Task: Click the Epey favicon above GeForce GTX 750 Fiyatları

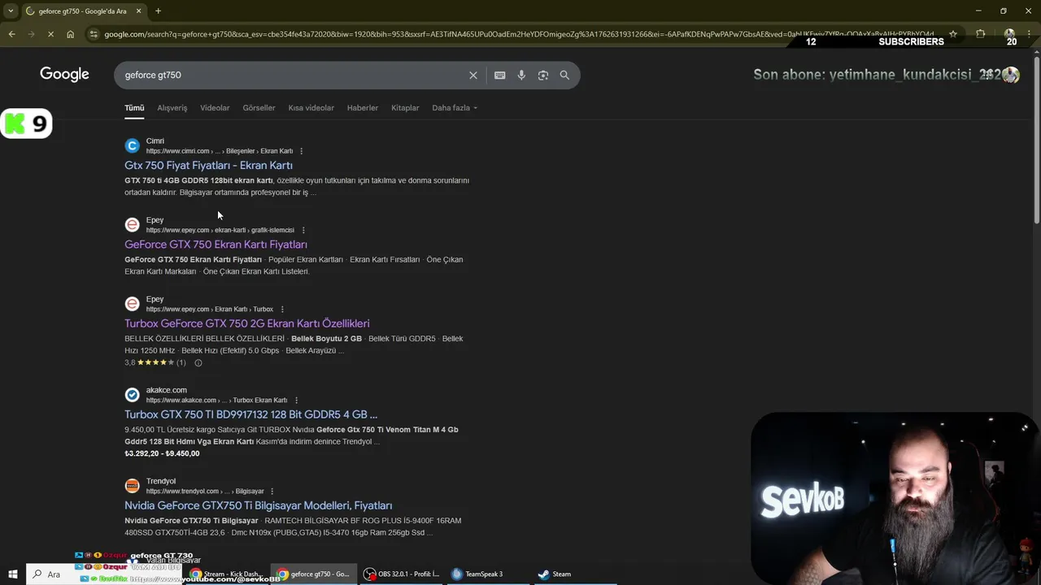Action: (132, 225)
